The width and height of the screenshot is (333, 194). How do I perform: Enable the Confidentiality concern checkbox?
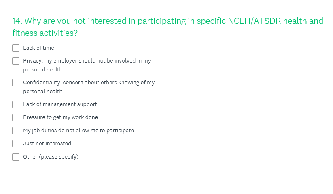(16, 83)
